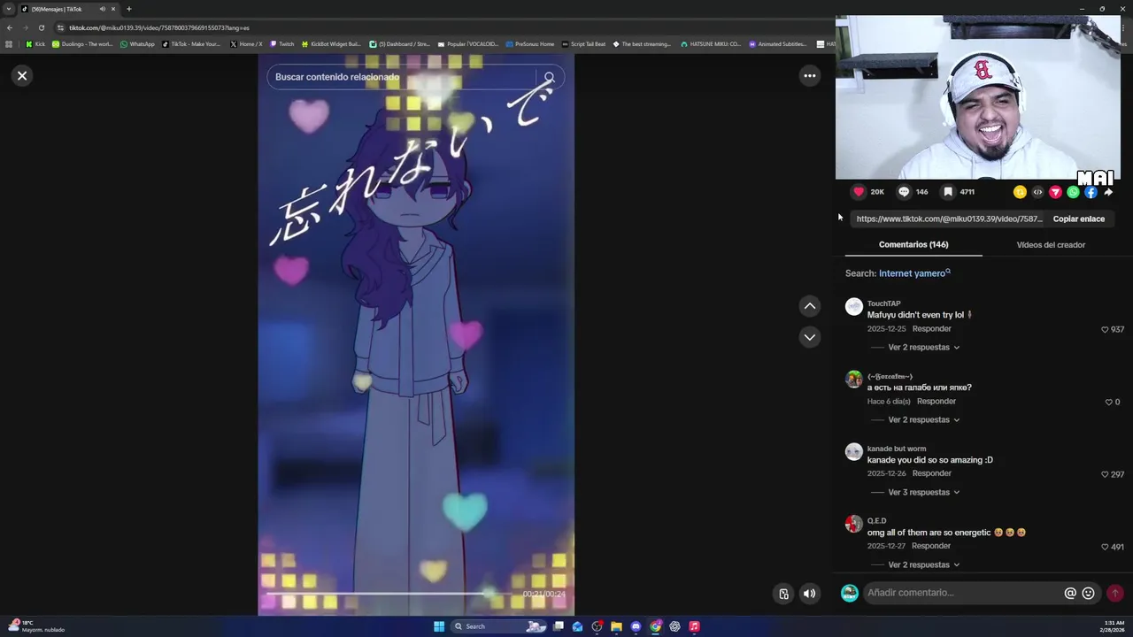1133x637 pixels.
Task: Expand 2 replies under Russian comment
Action: coord(923,420)
